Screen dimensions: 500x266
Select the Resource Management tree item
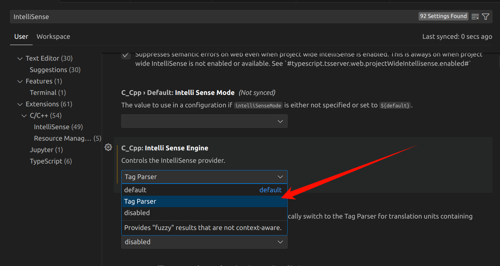pyautogui.click(x=63, y=138)
